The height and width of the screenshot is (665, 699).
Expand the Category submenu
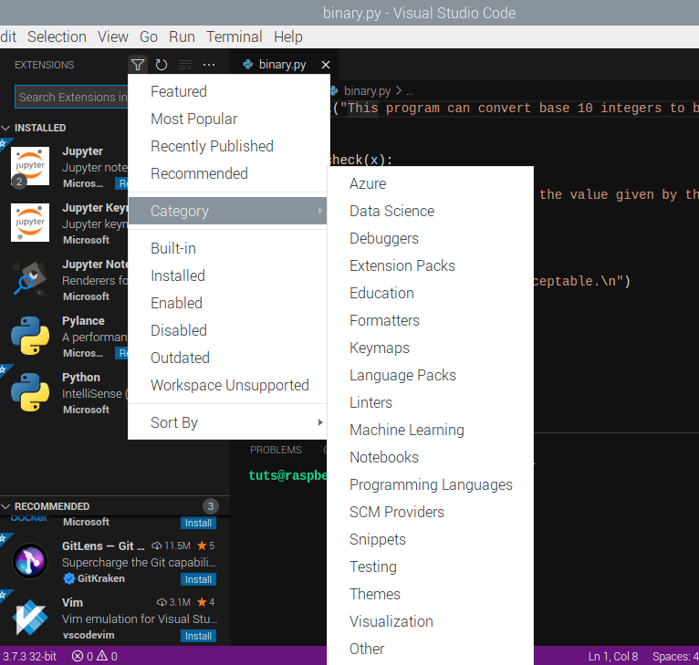click(227, 211)
